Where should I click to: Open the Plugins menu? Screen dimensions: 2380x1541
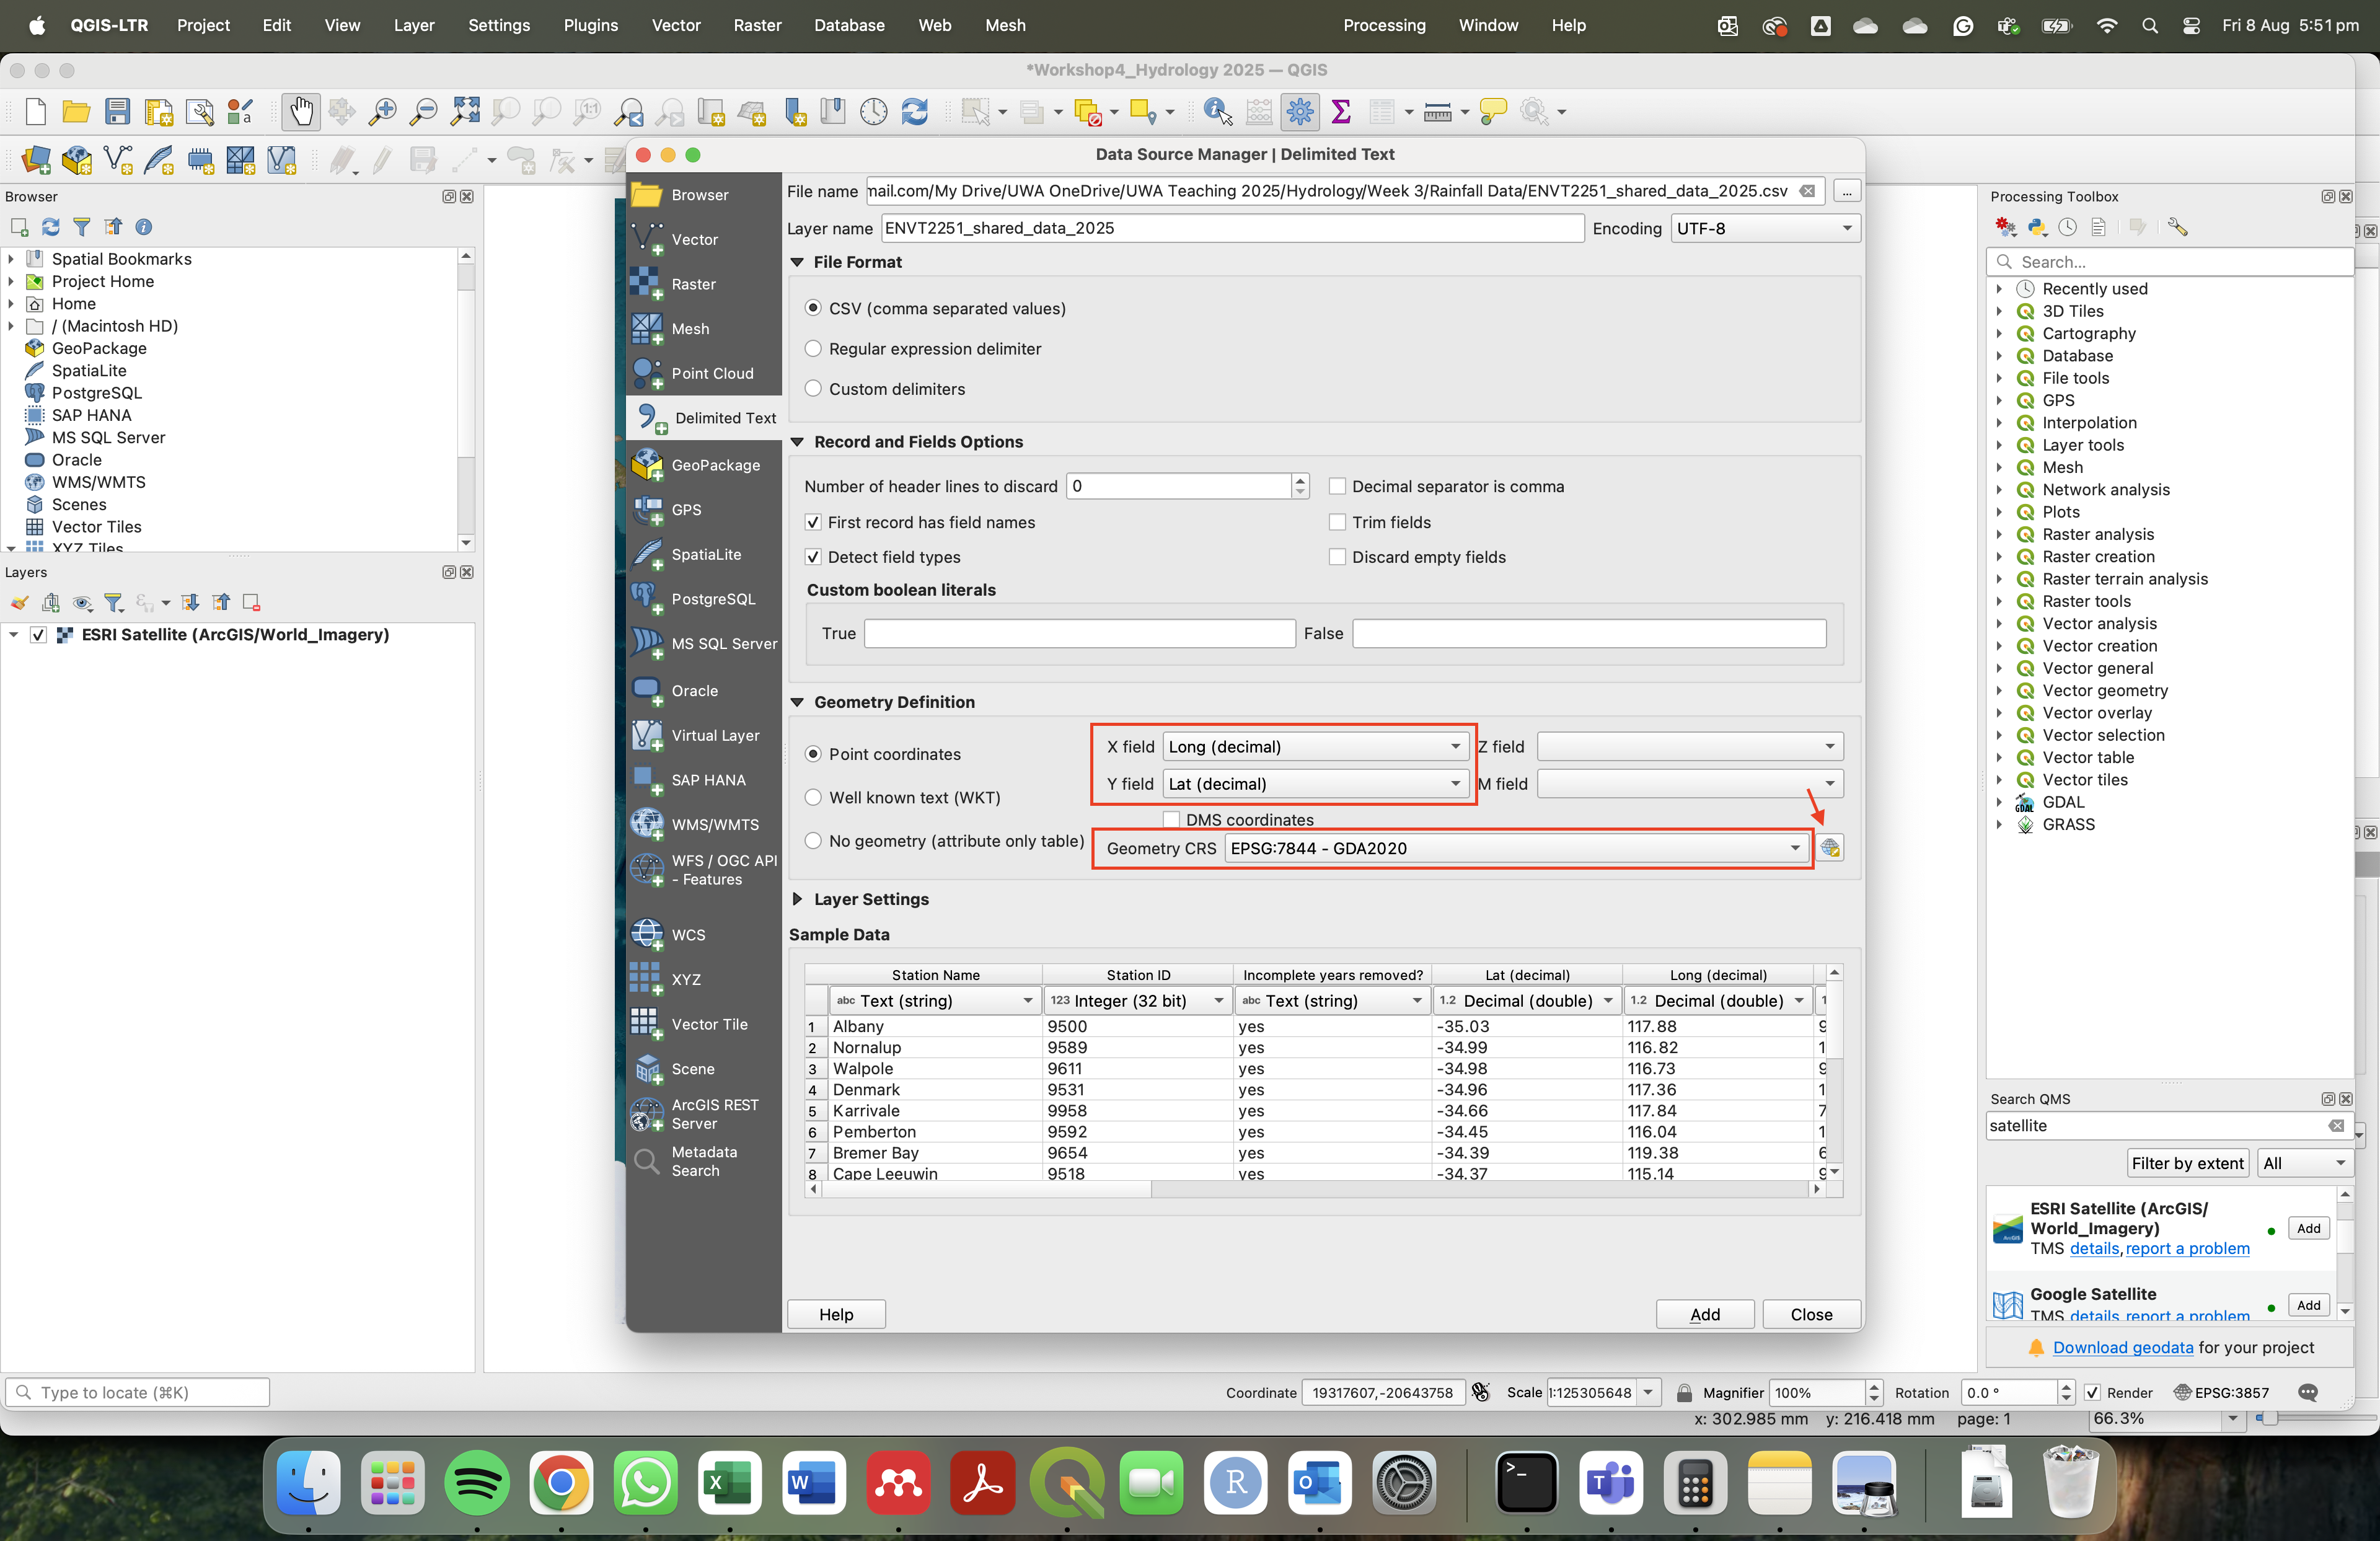pos(590,26)
